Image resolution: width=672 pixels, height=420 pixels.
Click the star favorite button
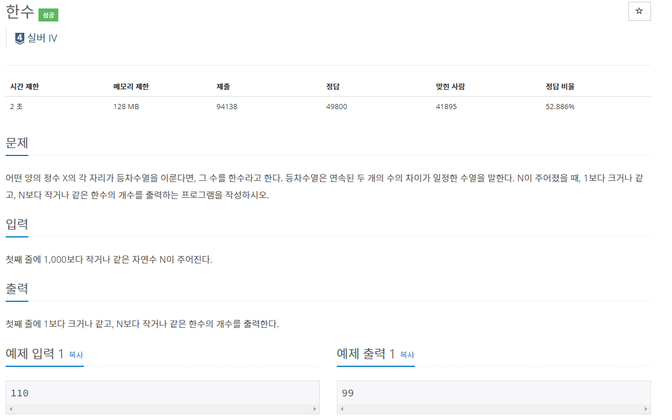(639, 11)
